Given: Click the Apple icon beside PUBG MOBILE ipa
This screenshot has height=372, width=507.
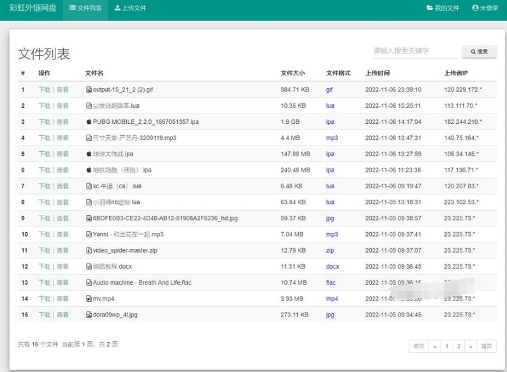Looking at the screenshot, I should click(89, 122).
